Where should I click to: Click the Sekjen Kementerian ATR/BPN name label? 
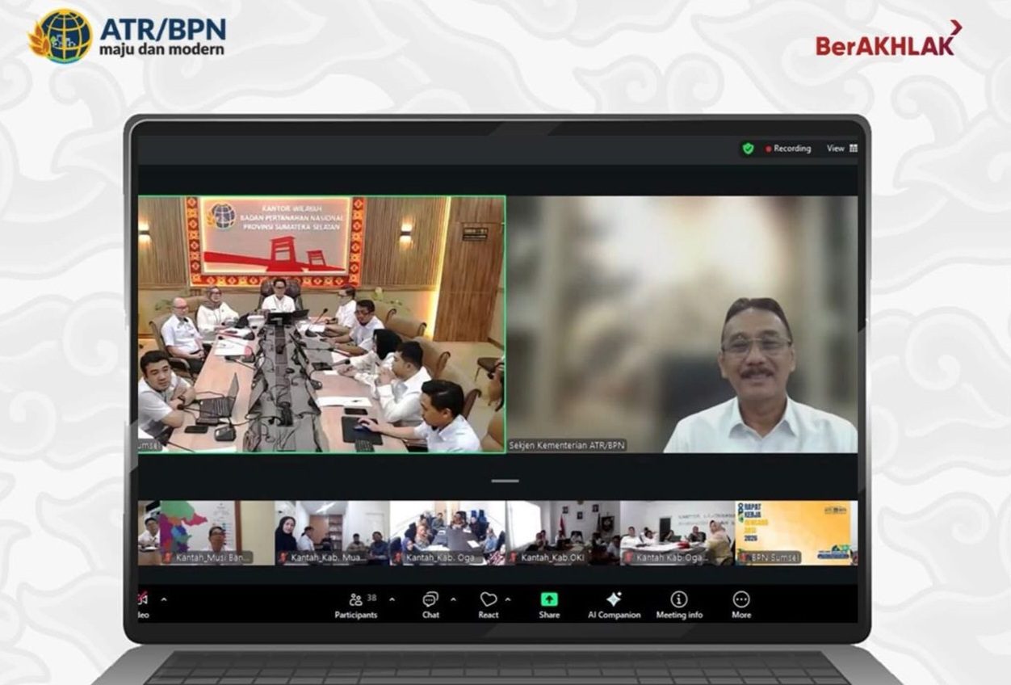(567, 445)
